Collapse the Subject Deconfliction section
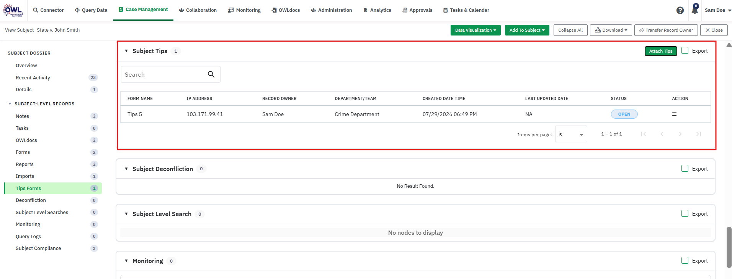732x279 pixels. [x=126, y=169]
